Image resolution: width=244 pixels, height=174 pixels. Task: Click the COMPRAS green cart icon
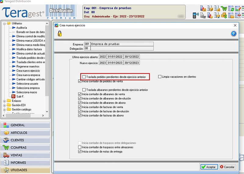click(x=6, y=147)
